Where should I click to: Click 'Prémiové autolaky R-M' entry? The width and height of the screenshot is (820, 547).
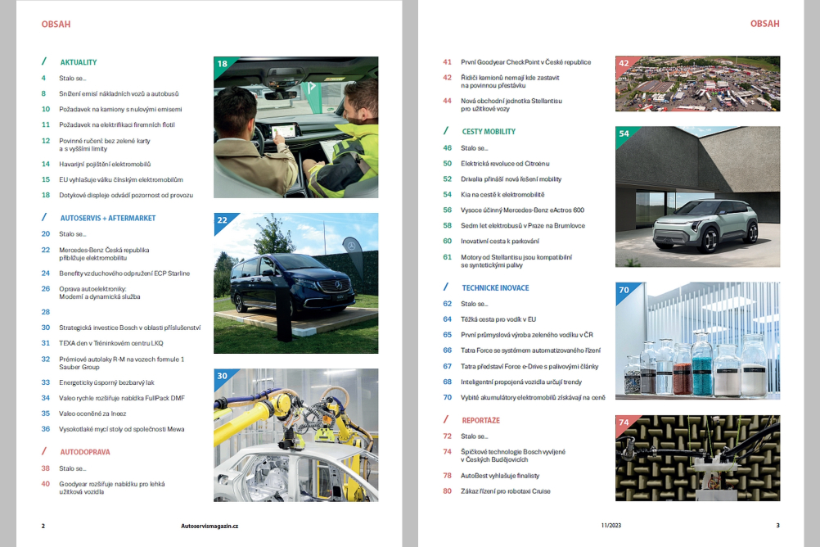[121, 364]
